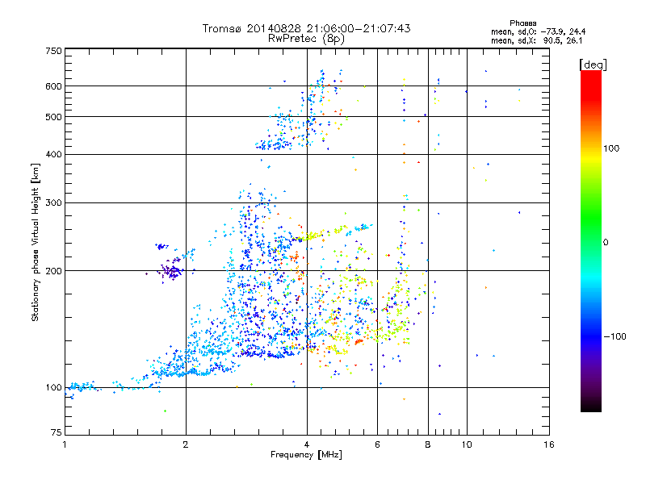Click the purple point cluster near 200 km below 2 MHz

172,270
